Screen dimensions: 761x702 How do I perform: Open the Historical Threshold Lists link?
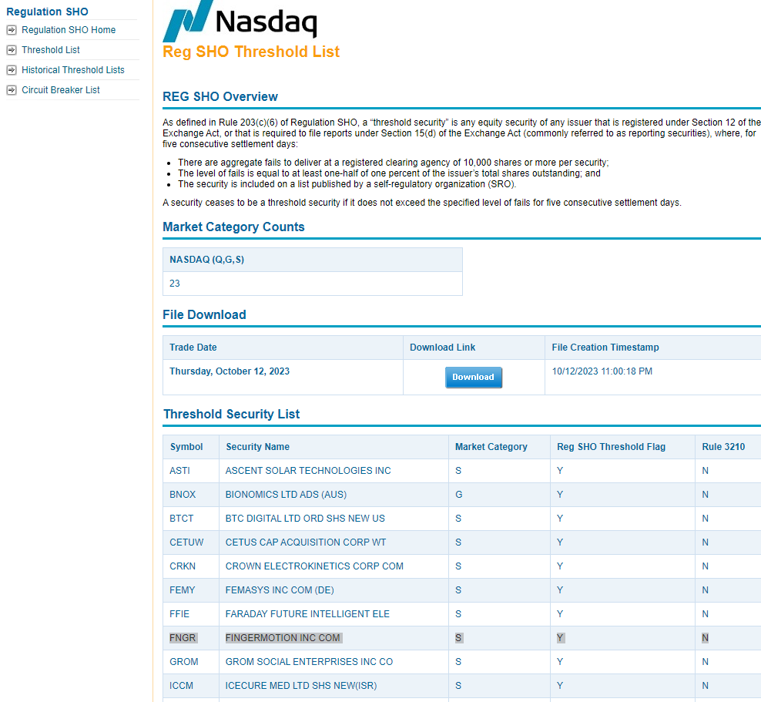pos(73,70)
